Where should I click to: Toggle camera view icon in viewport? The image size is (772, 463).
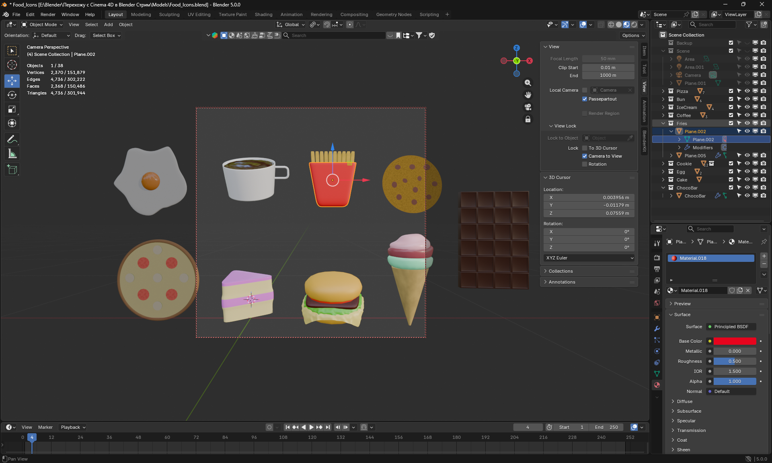click(528, 107)
